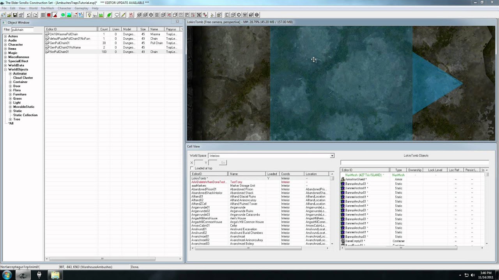Click the pencil edit toolbar icon

pos(123,15)
